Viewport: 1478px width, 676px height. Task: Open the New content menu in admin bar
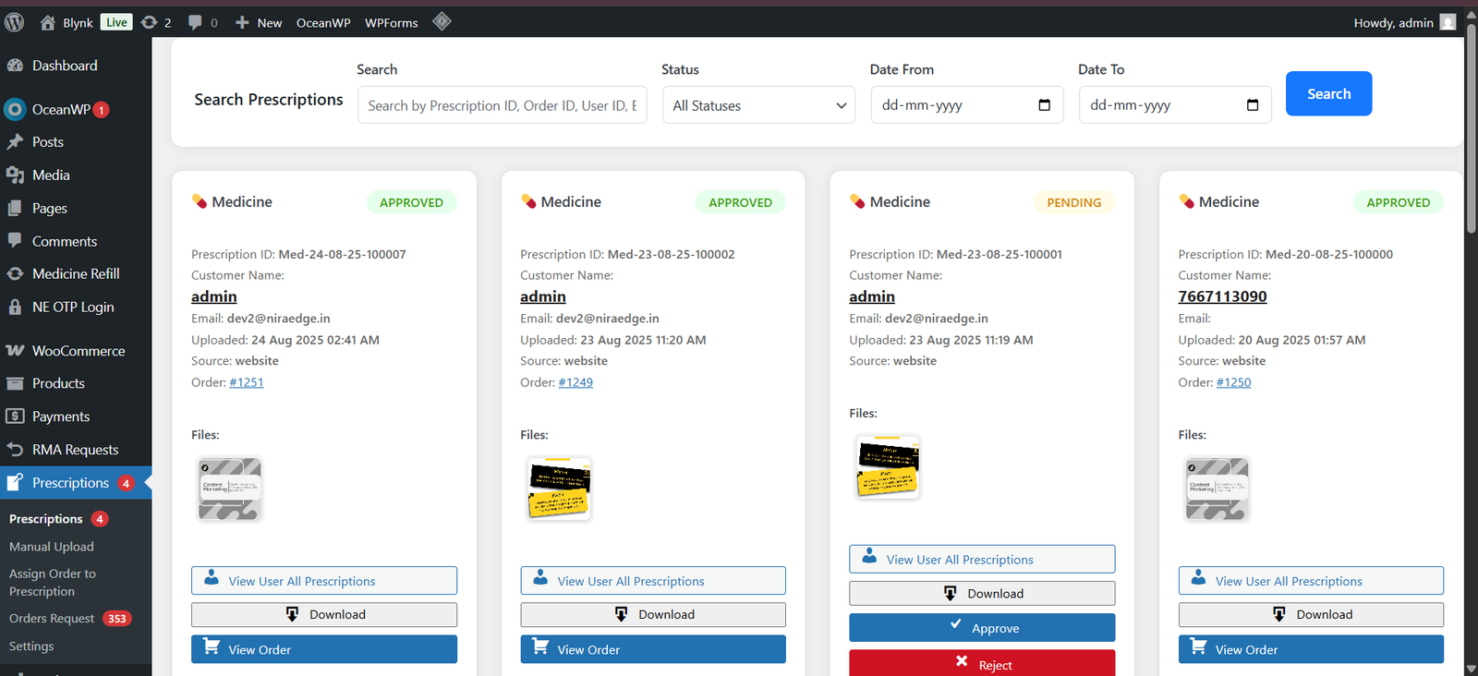(259, 22)
